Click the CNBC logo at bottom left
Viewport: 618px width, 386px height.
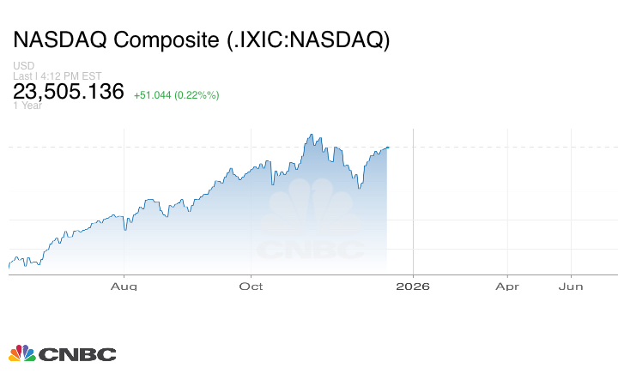(62, 353)
